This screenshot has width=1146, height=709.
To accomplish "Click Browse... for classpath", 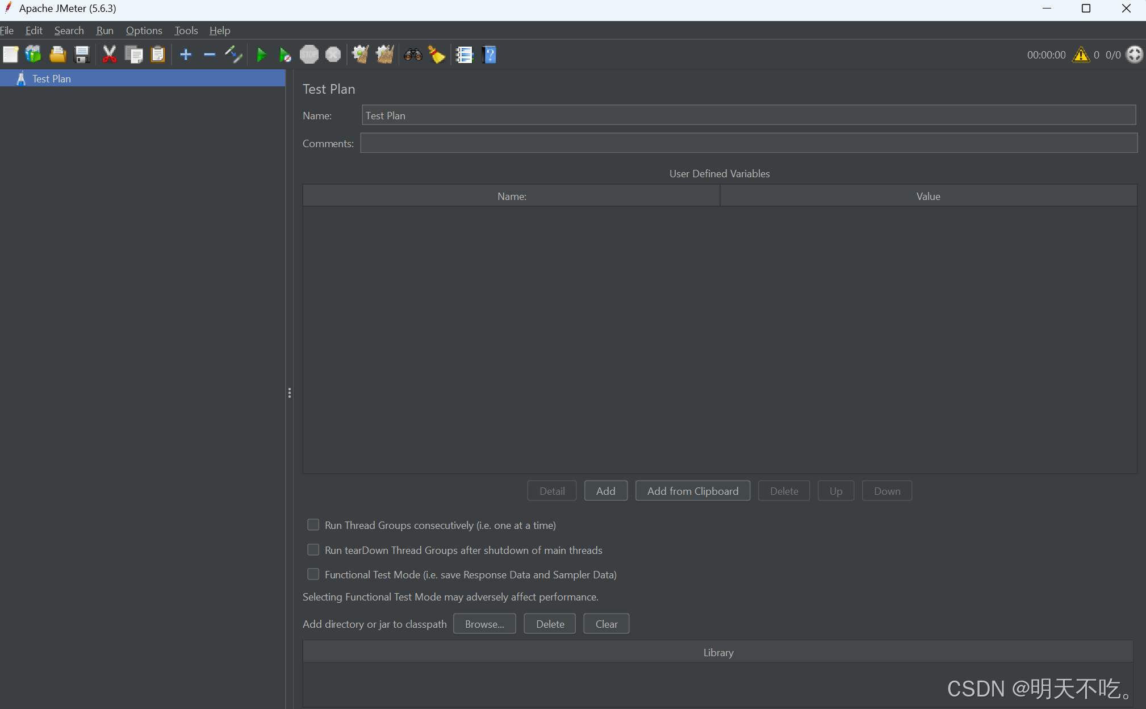I will [x=484, y=624].
